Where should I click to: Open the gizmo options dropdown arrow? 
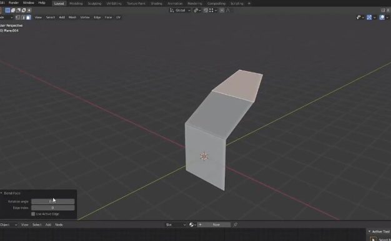point(375,17)
